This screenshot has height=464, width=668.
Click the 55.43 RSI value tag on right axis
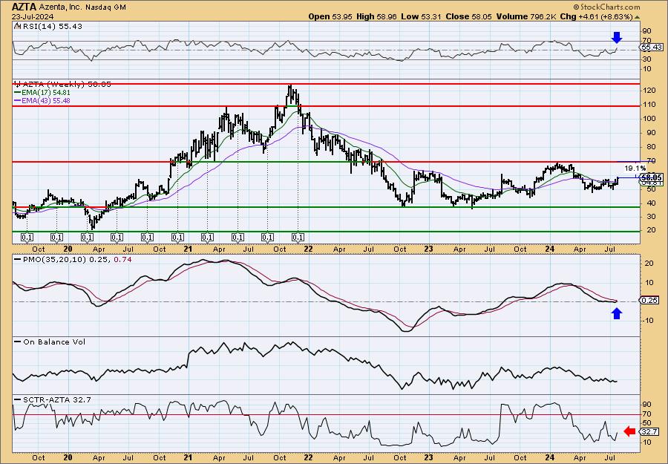tap(652, 48)
